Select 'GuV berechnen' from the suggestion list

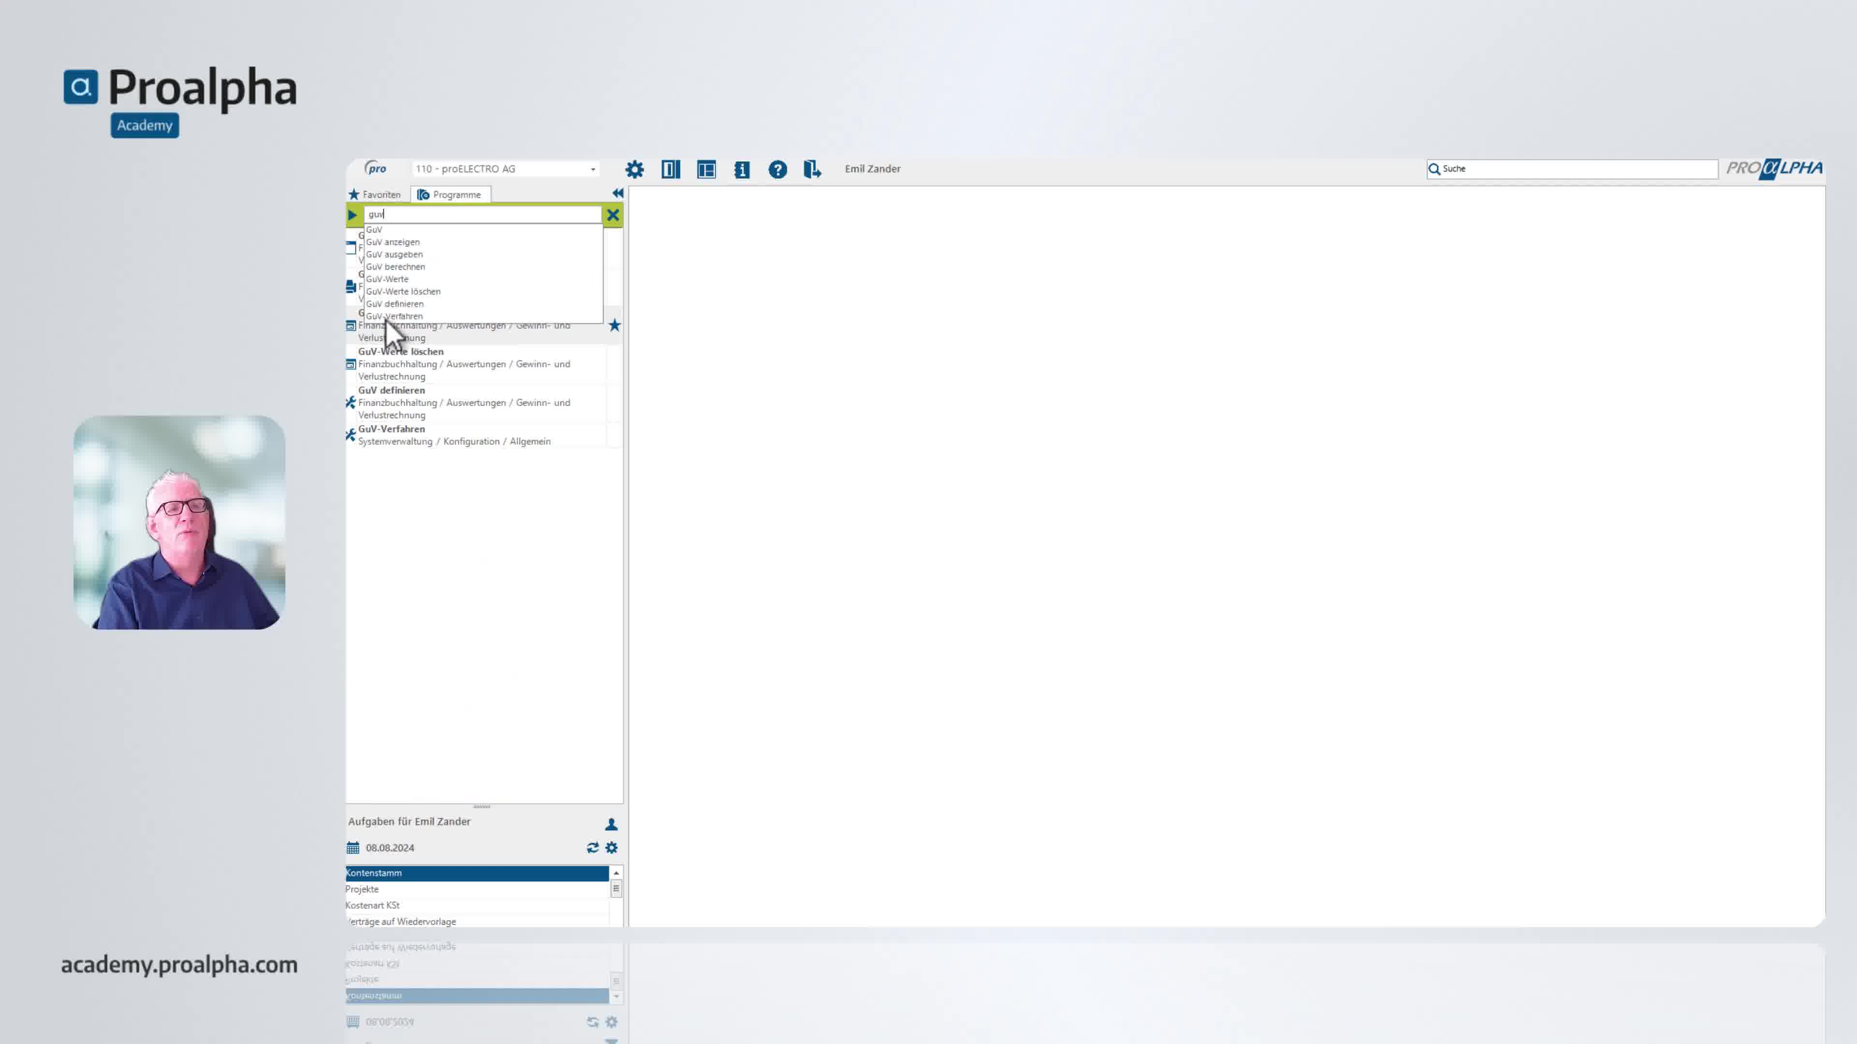click(395, 267)
